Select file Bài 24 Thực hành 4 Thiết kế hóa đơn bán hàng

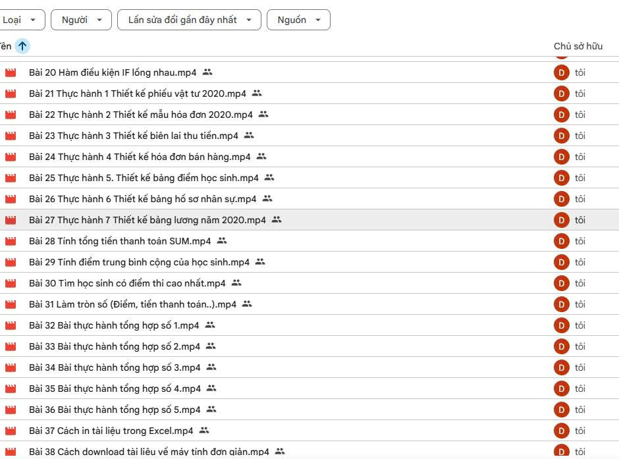[140, 157]
